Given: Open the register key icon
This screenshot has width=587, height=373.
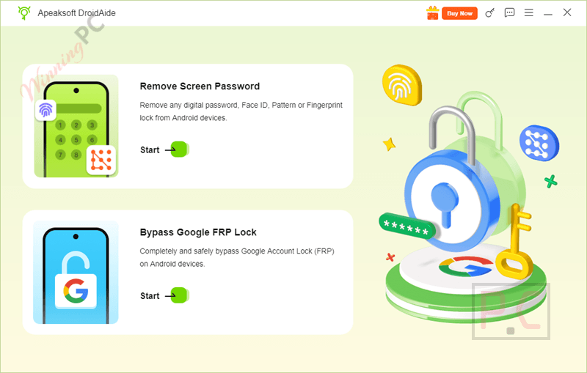Looking at the screenshot, I should [x=489, y=13].
